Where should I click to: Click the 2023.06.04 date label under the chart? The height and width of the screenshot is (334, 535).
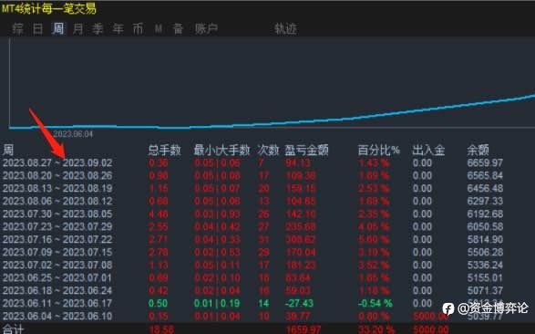click(73, 134)
